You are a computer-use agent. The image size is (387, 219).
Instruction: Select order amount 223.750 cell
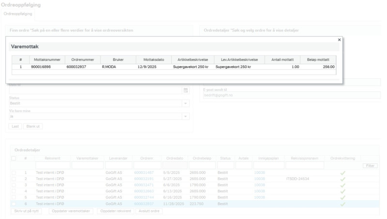click(x=197, y=204)
